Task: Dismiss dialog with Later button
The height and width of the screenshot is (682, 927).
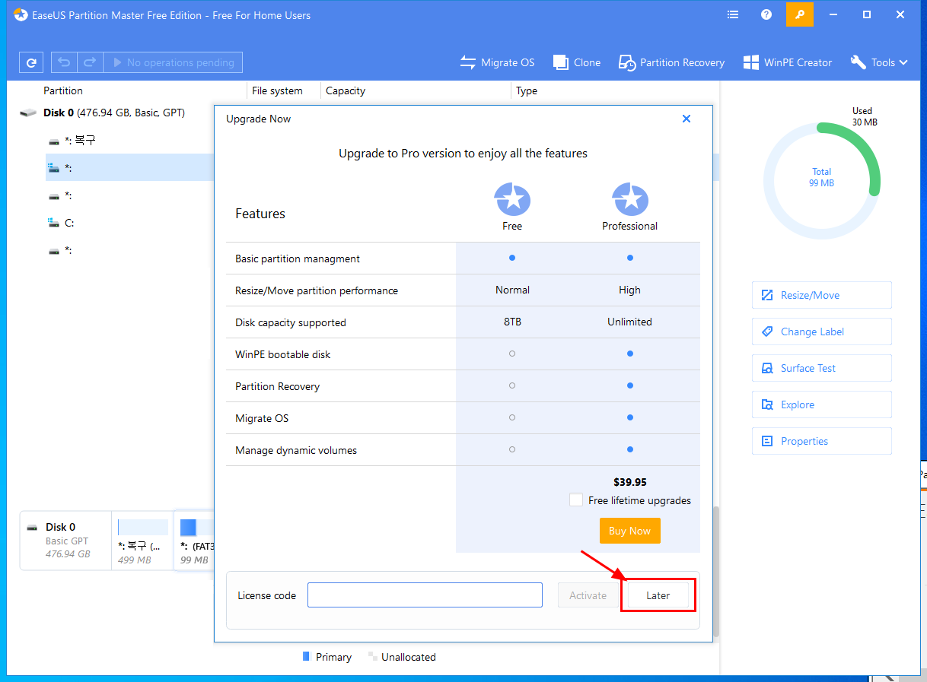Action: pos(658,595)
